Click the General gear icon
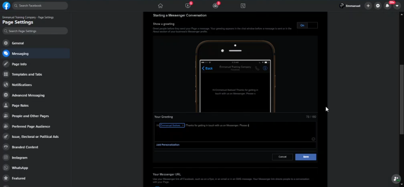The width and height of the screenshot is (404, 187). (x=6, y=43)
